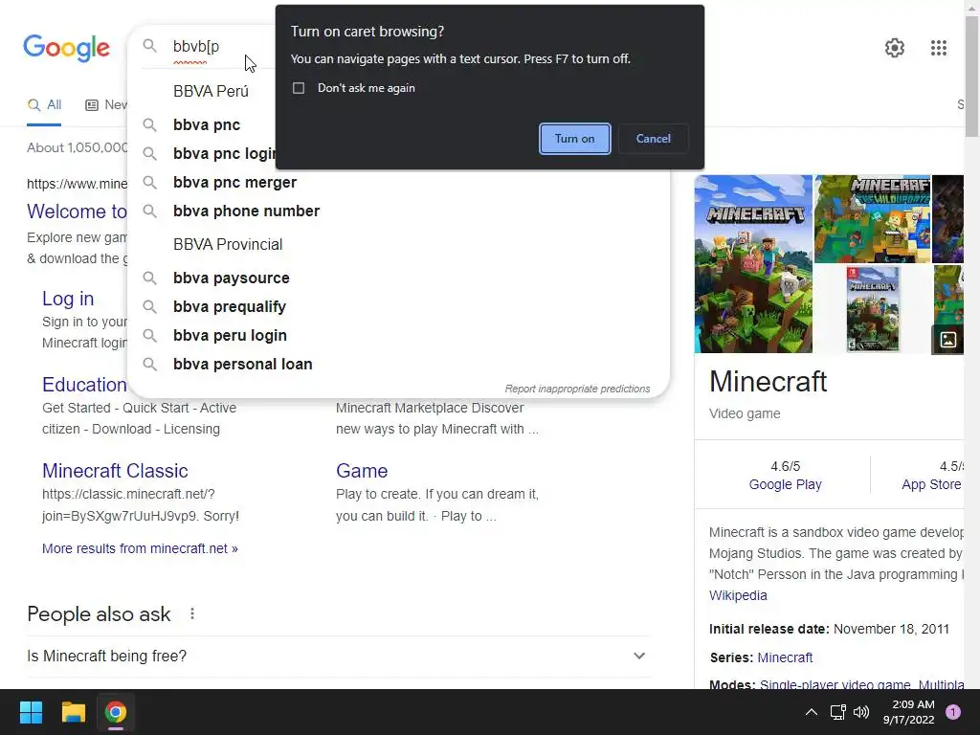Open the taskbar clock and date

[x=908, y=712]
